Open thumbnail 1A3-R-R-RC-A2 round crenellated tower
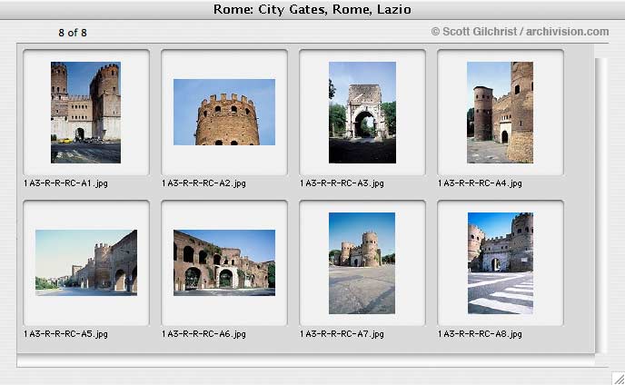The height and width of the screenshot is (385, 625). [224, 112]
